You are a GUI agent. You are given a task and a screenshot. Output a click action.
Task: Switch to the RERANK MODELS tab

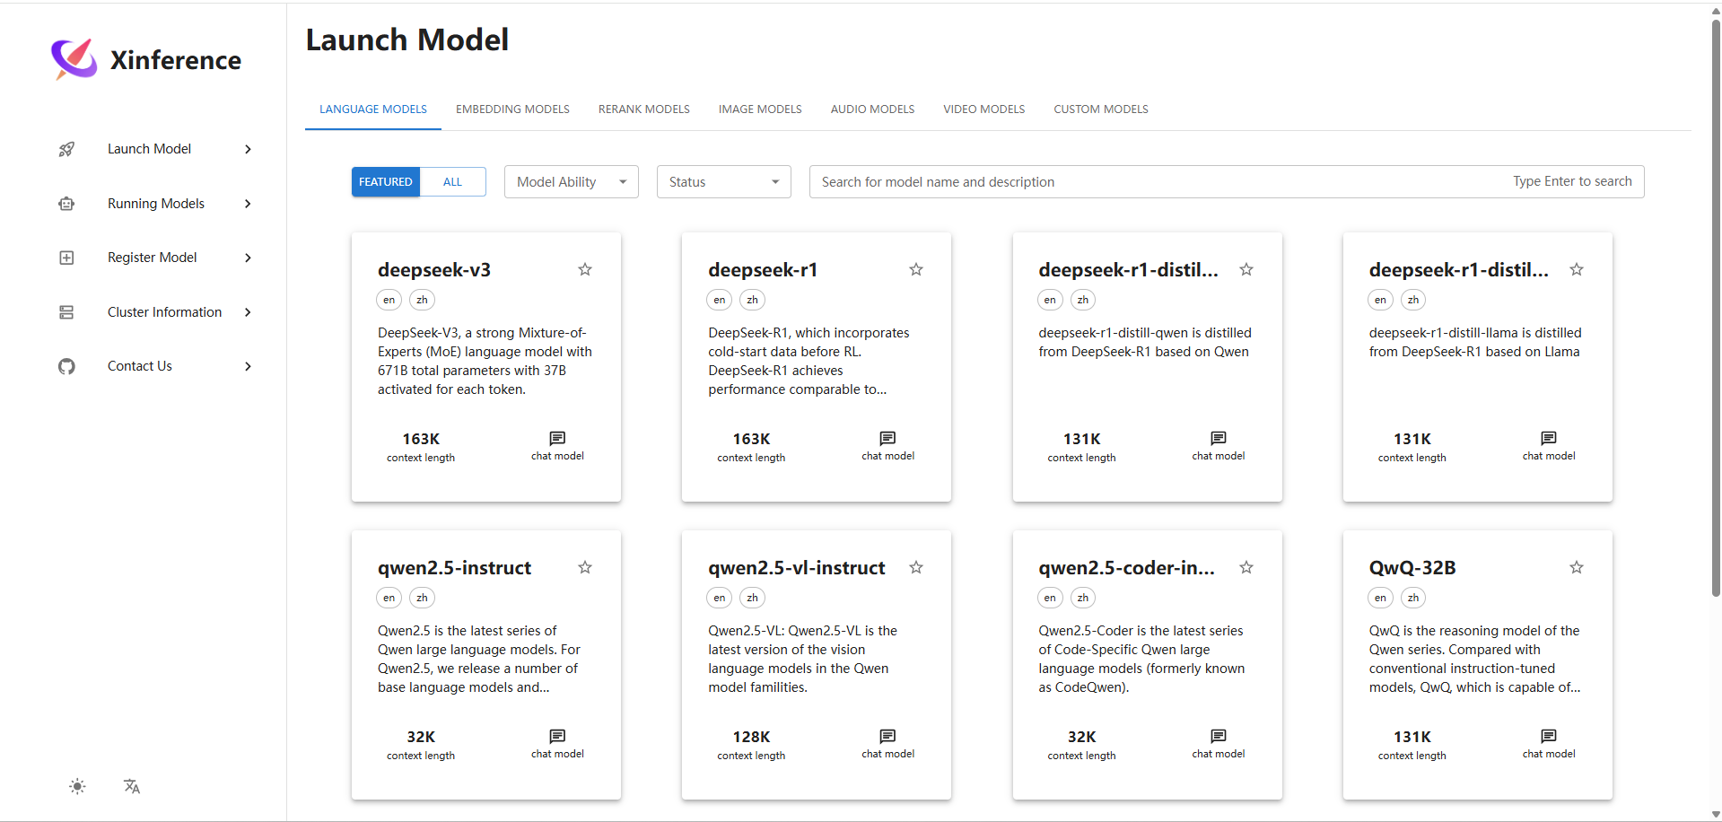(x=644, y=109)
